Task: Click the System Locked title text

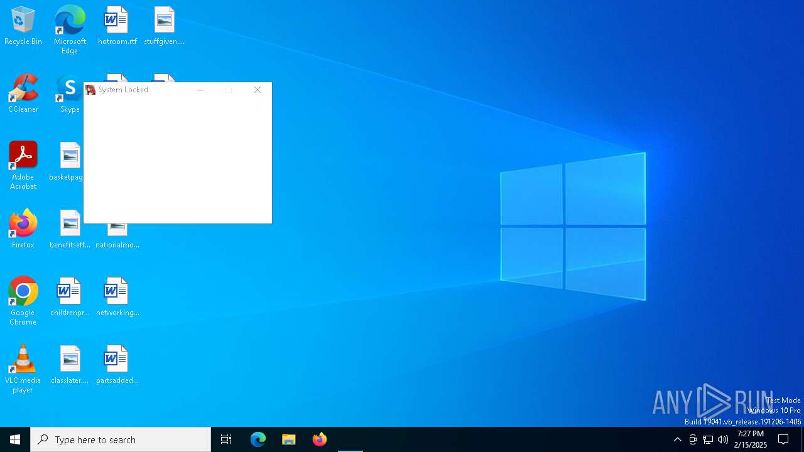Action: tap(123, 90)
